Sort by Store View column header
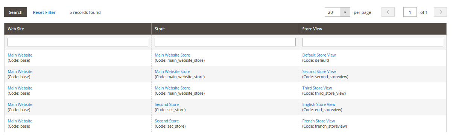 (312, 29)
